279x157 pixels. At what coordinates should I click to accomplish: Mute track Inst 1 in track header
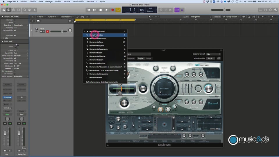[x=41, y=31]
